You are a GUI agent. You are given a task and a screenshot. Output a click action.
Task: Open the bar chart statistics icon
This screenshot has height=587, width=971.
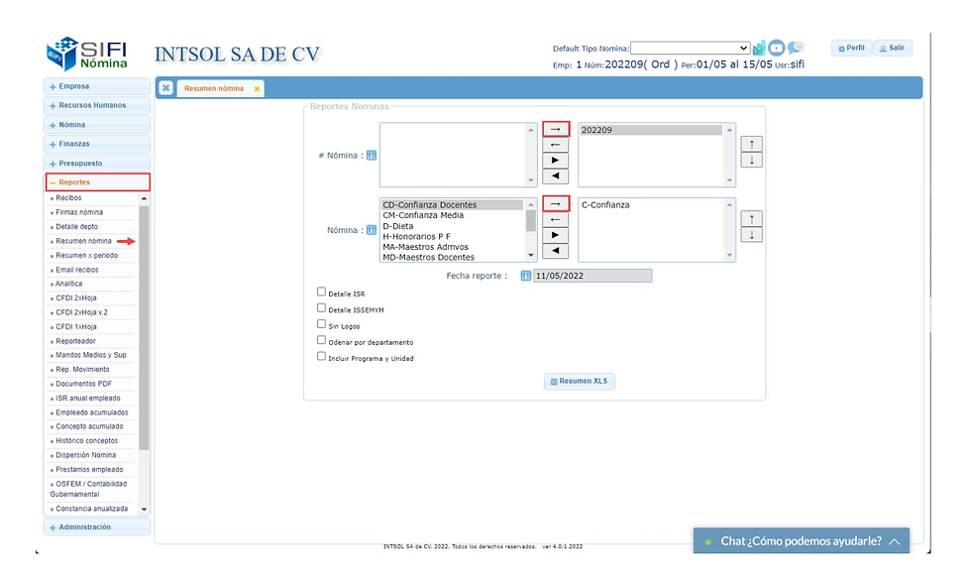pyautogui.click(x=759, y=48)
